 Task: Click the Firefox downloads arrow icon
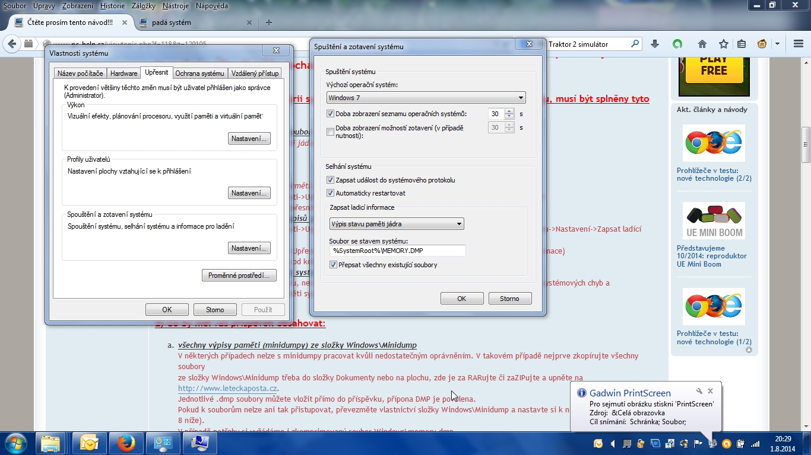(x=655, y=44)
